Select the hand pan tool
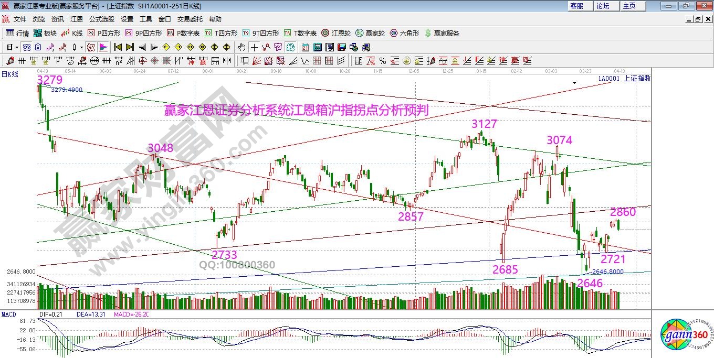 [x=242, y=47]
